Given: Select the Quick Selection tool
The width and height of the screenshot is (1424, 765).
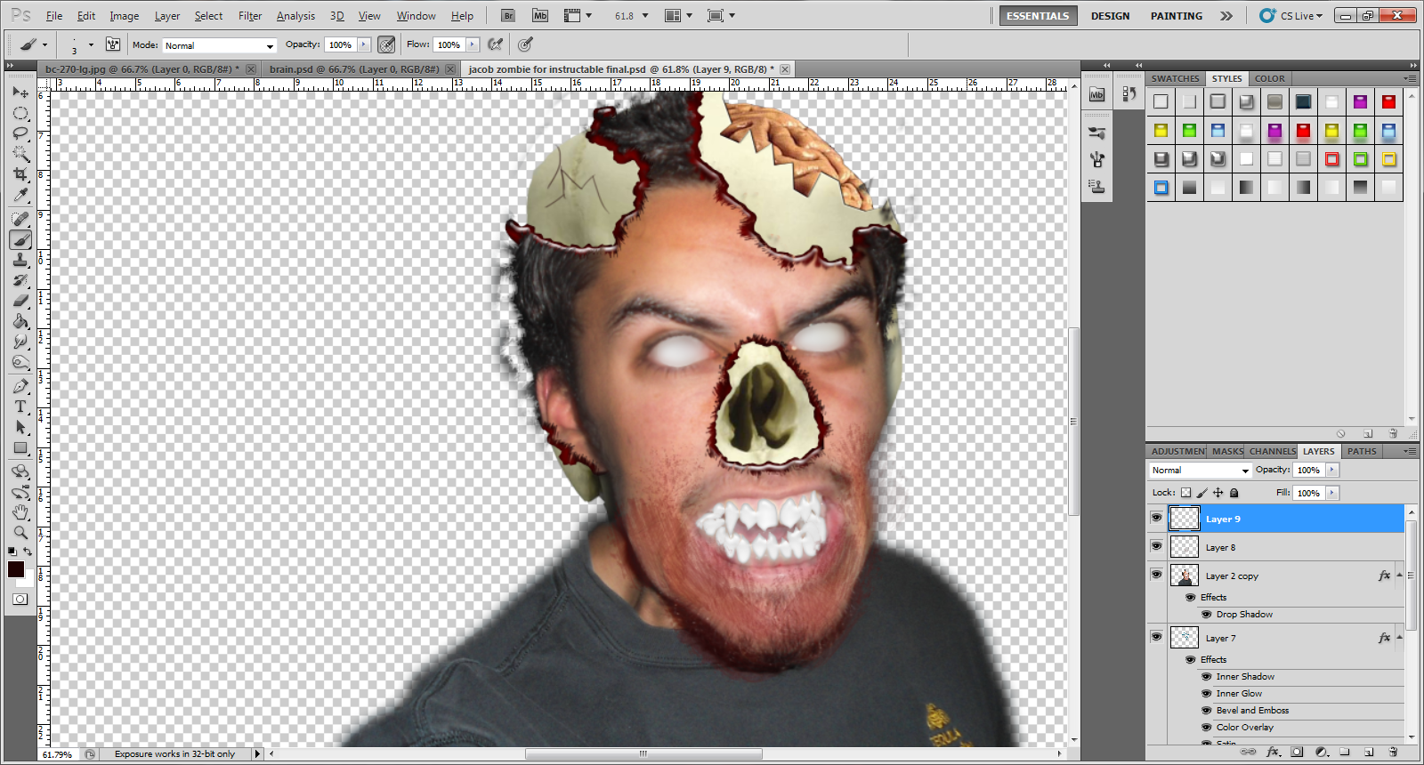Looking at the screenshot, I should coord(20,154).
